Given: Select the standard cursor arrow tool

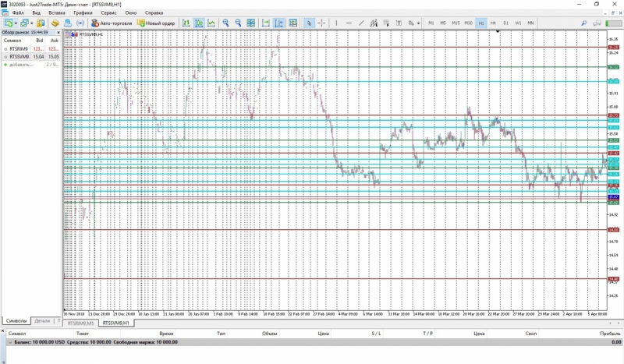Looking at the screenshot, I should tap(309, 23).
